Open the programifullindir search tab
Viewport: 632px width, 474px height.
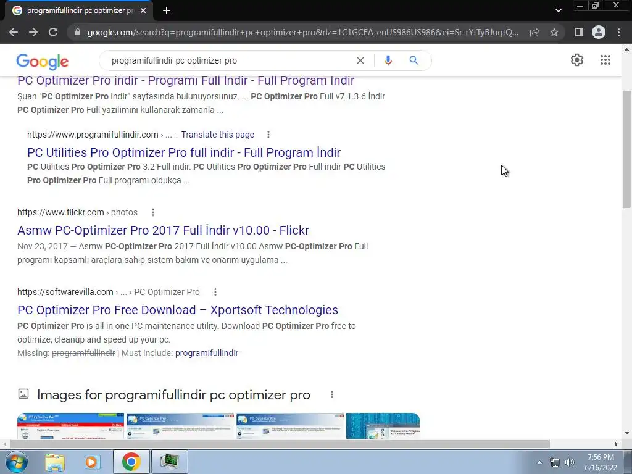coord(80,10)
